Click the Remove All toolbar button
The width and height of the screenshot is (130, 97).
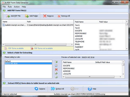click(x=64, y=16)
